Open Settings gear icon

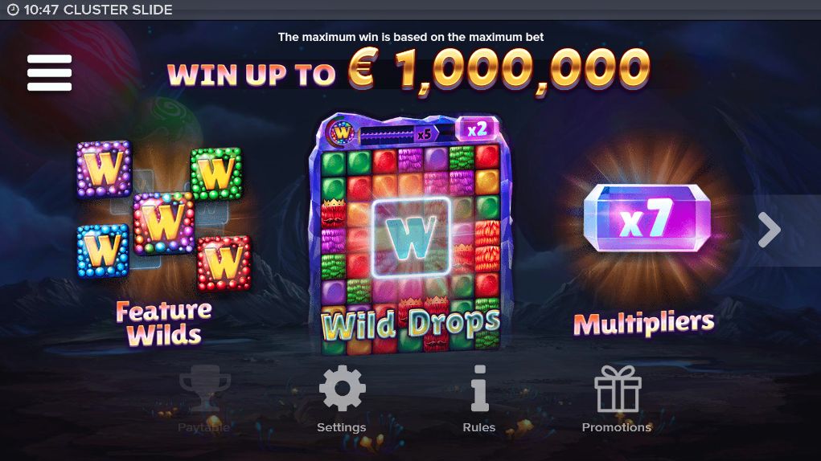342,389
